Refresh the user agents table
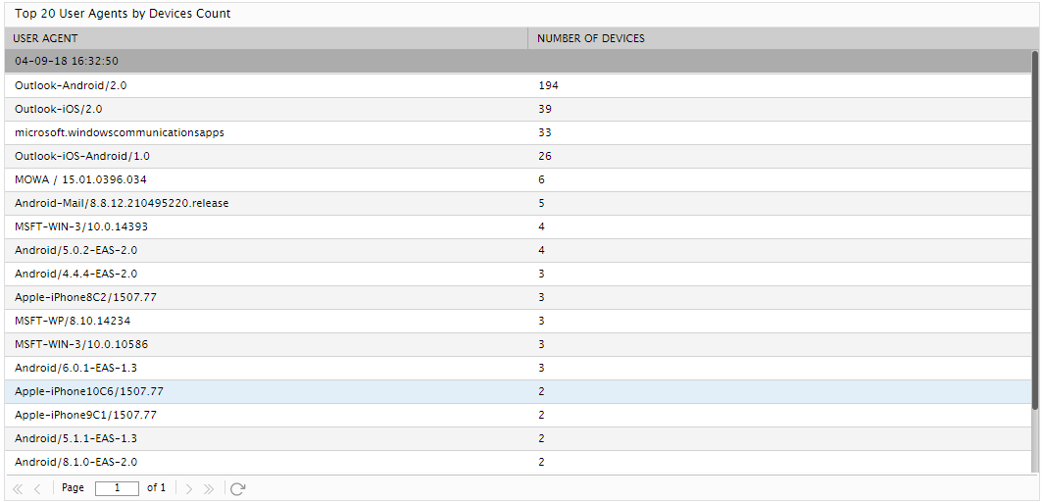Screen dimensions: 1042x502 [x=238, y=488]
